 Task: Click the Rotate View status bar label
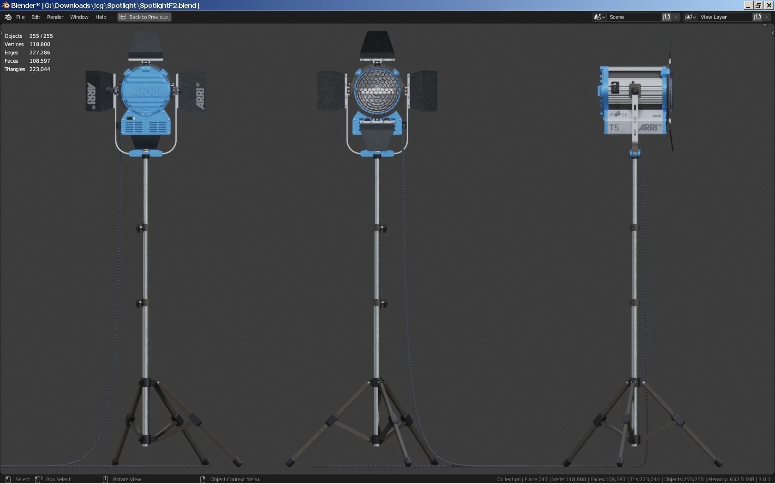pyautogui.click(x=127, y=479)
